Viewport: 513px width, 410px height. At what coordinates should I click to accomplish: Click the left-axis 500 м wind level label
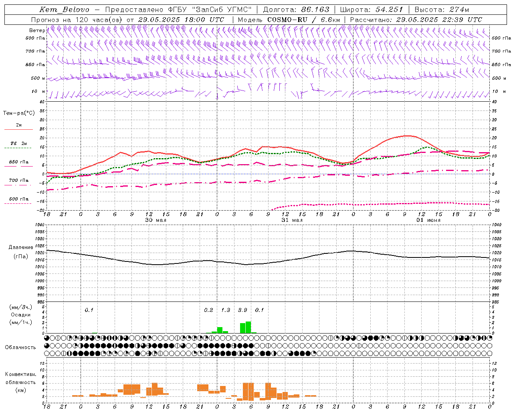[x=38, y=78]
